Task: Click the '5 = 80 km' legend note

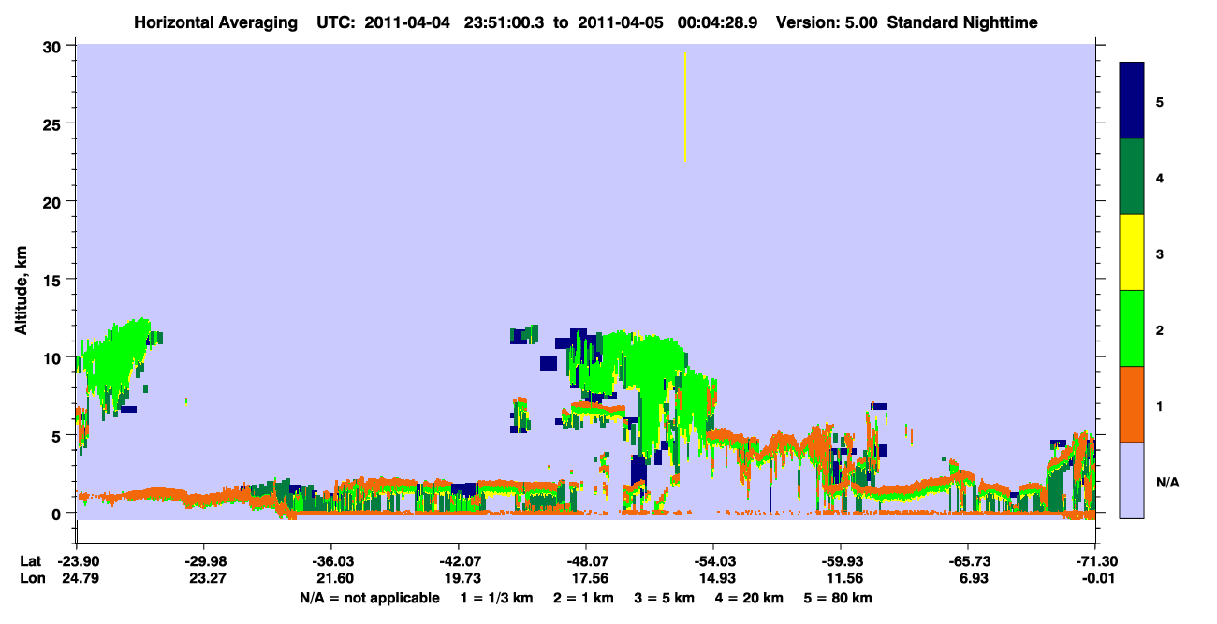Action: 839,598
